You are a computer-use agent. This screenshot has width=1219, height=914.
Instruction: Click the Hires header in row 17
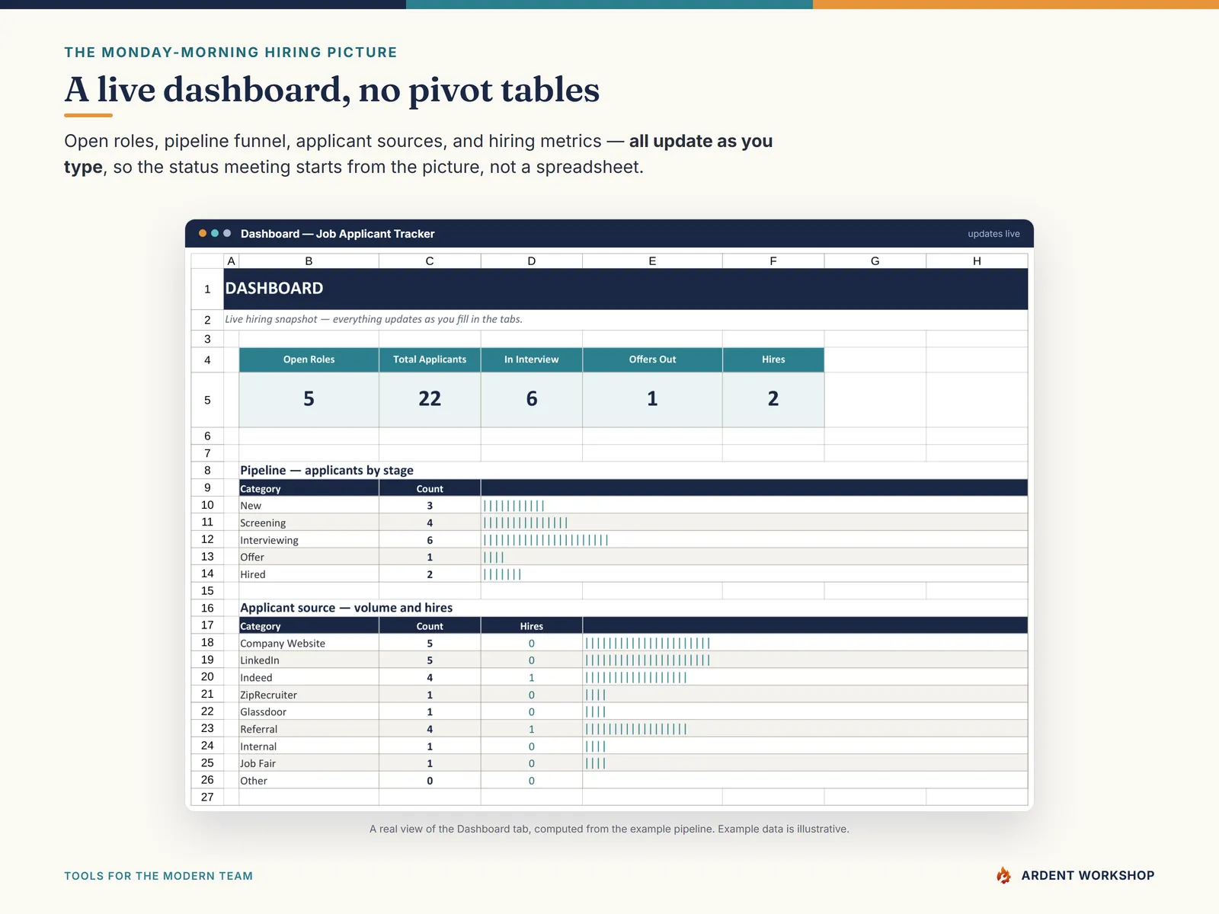pos(532,626)
